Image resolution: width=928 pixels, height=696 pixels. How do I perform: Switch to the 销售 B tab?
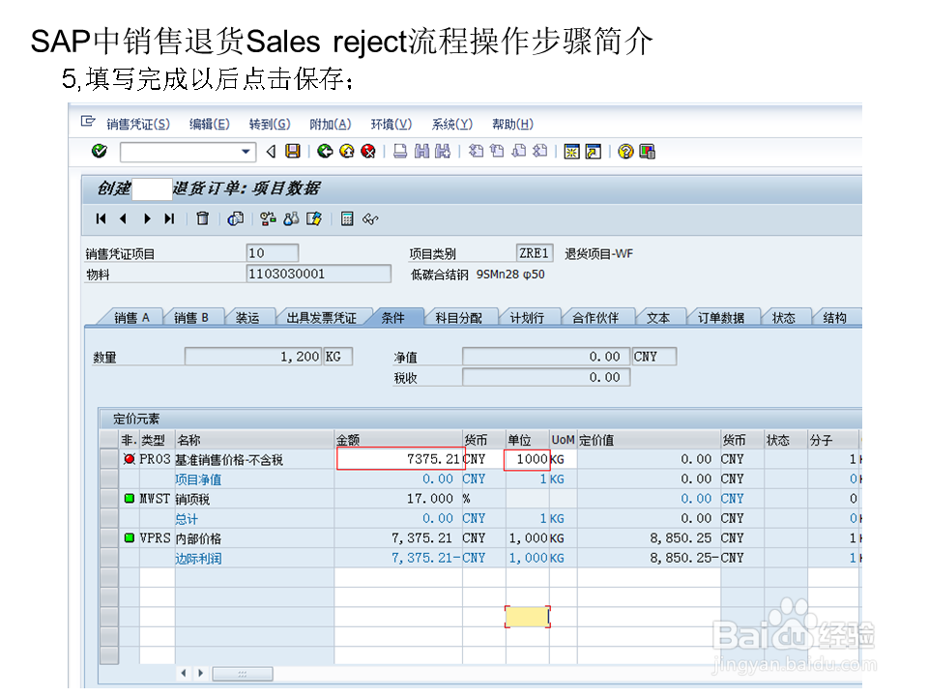pos(191,318)
